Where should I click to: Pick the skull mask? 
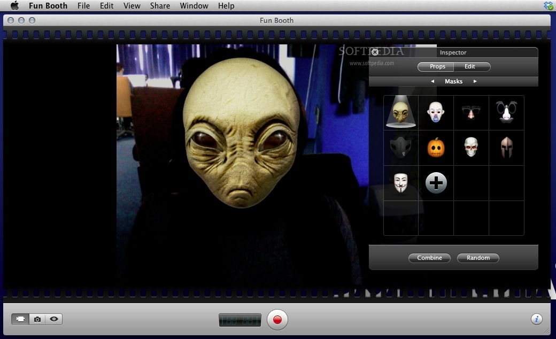471,147
